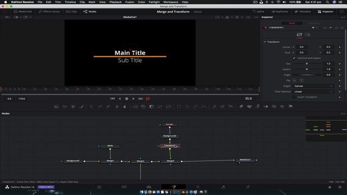Add a Blur node from the toolbar
The image size is (347, 195).
(125, 107)
